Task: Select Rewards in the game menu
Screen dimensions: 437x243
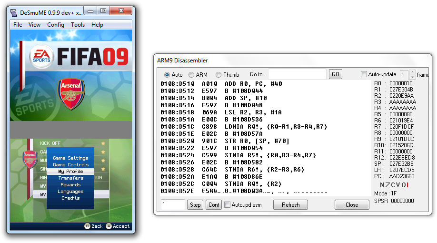Action: pos(70,185)
